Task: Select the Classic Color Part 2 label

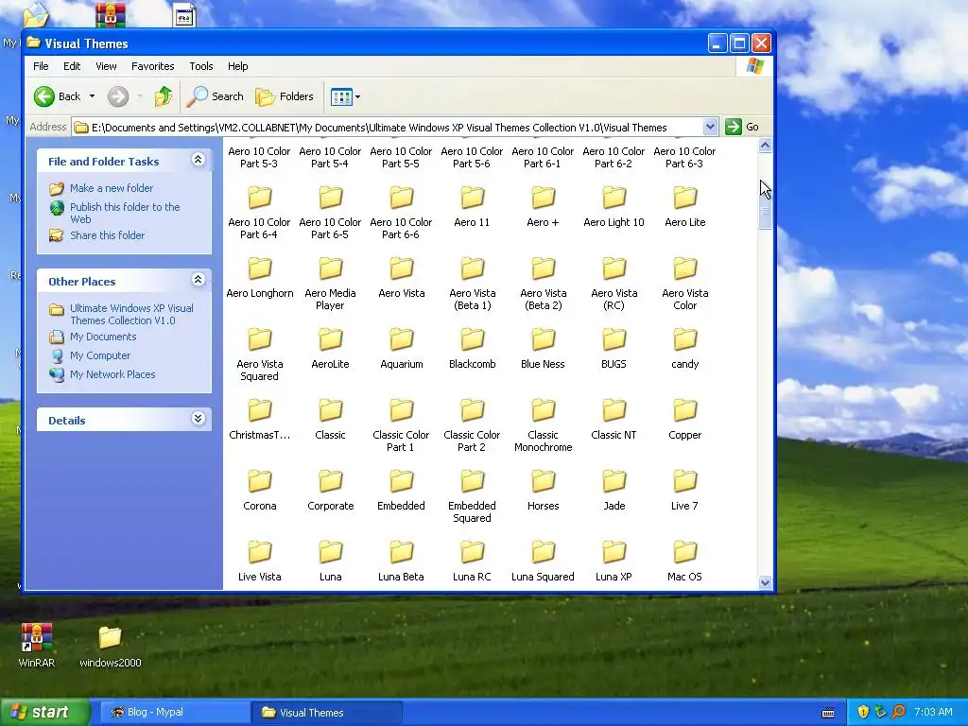Action: 472,441
